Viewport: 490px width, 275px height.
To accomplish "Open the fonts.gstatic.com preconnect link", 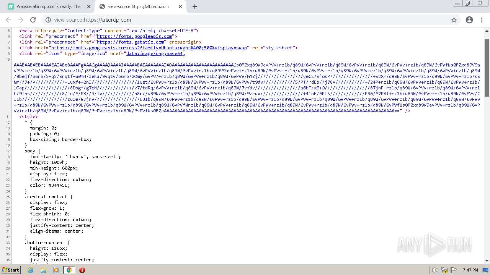I will point(130,42).
